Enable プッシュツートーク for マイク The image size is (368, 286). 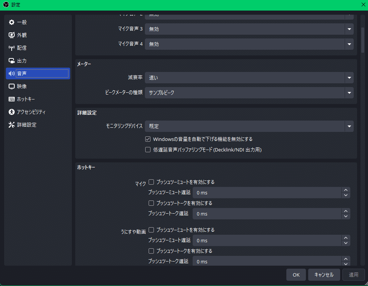click(151, 203)
